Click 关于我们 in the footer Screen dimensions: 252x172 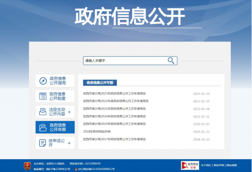[206, 165]
